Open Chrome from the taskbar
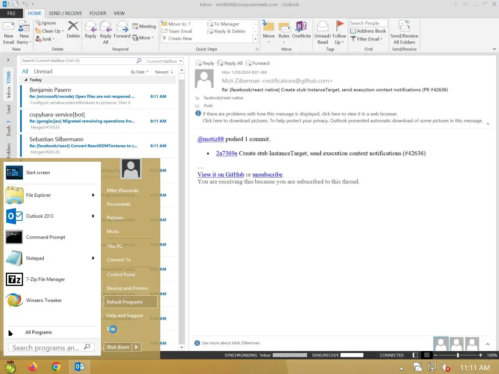The image size is (499, 374). 56,367
